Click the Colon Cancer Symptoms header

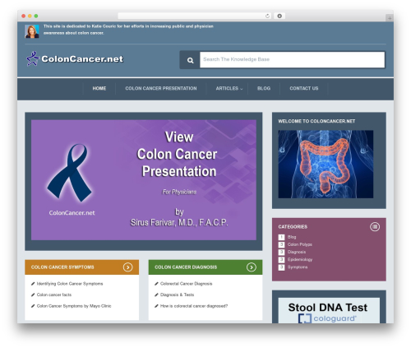pyautogui.click(x=62, y=267)
